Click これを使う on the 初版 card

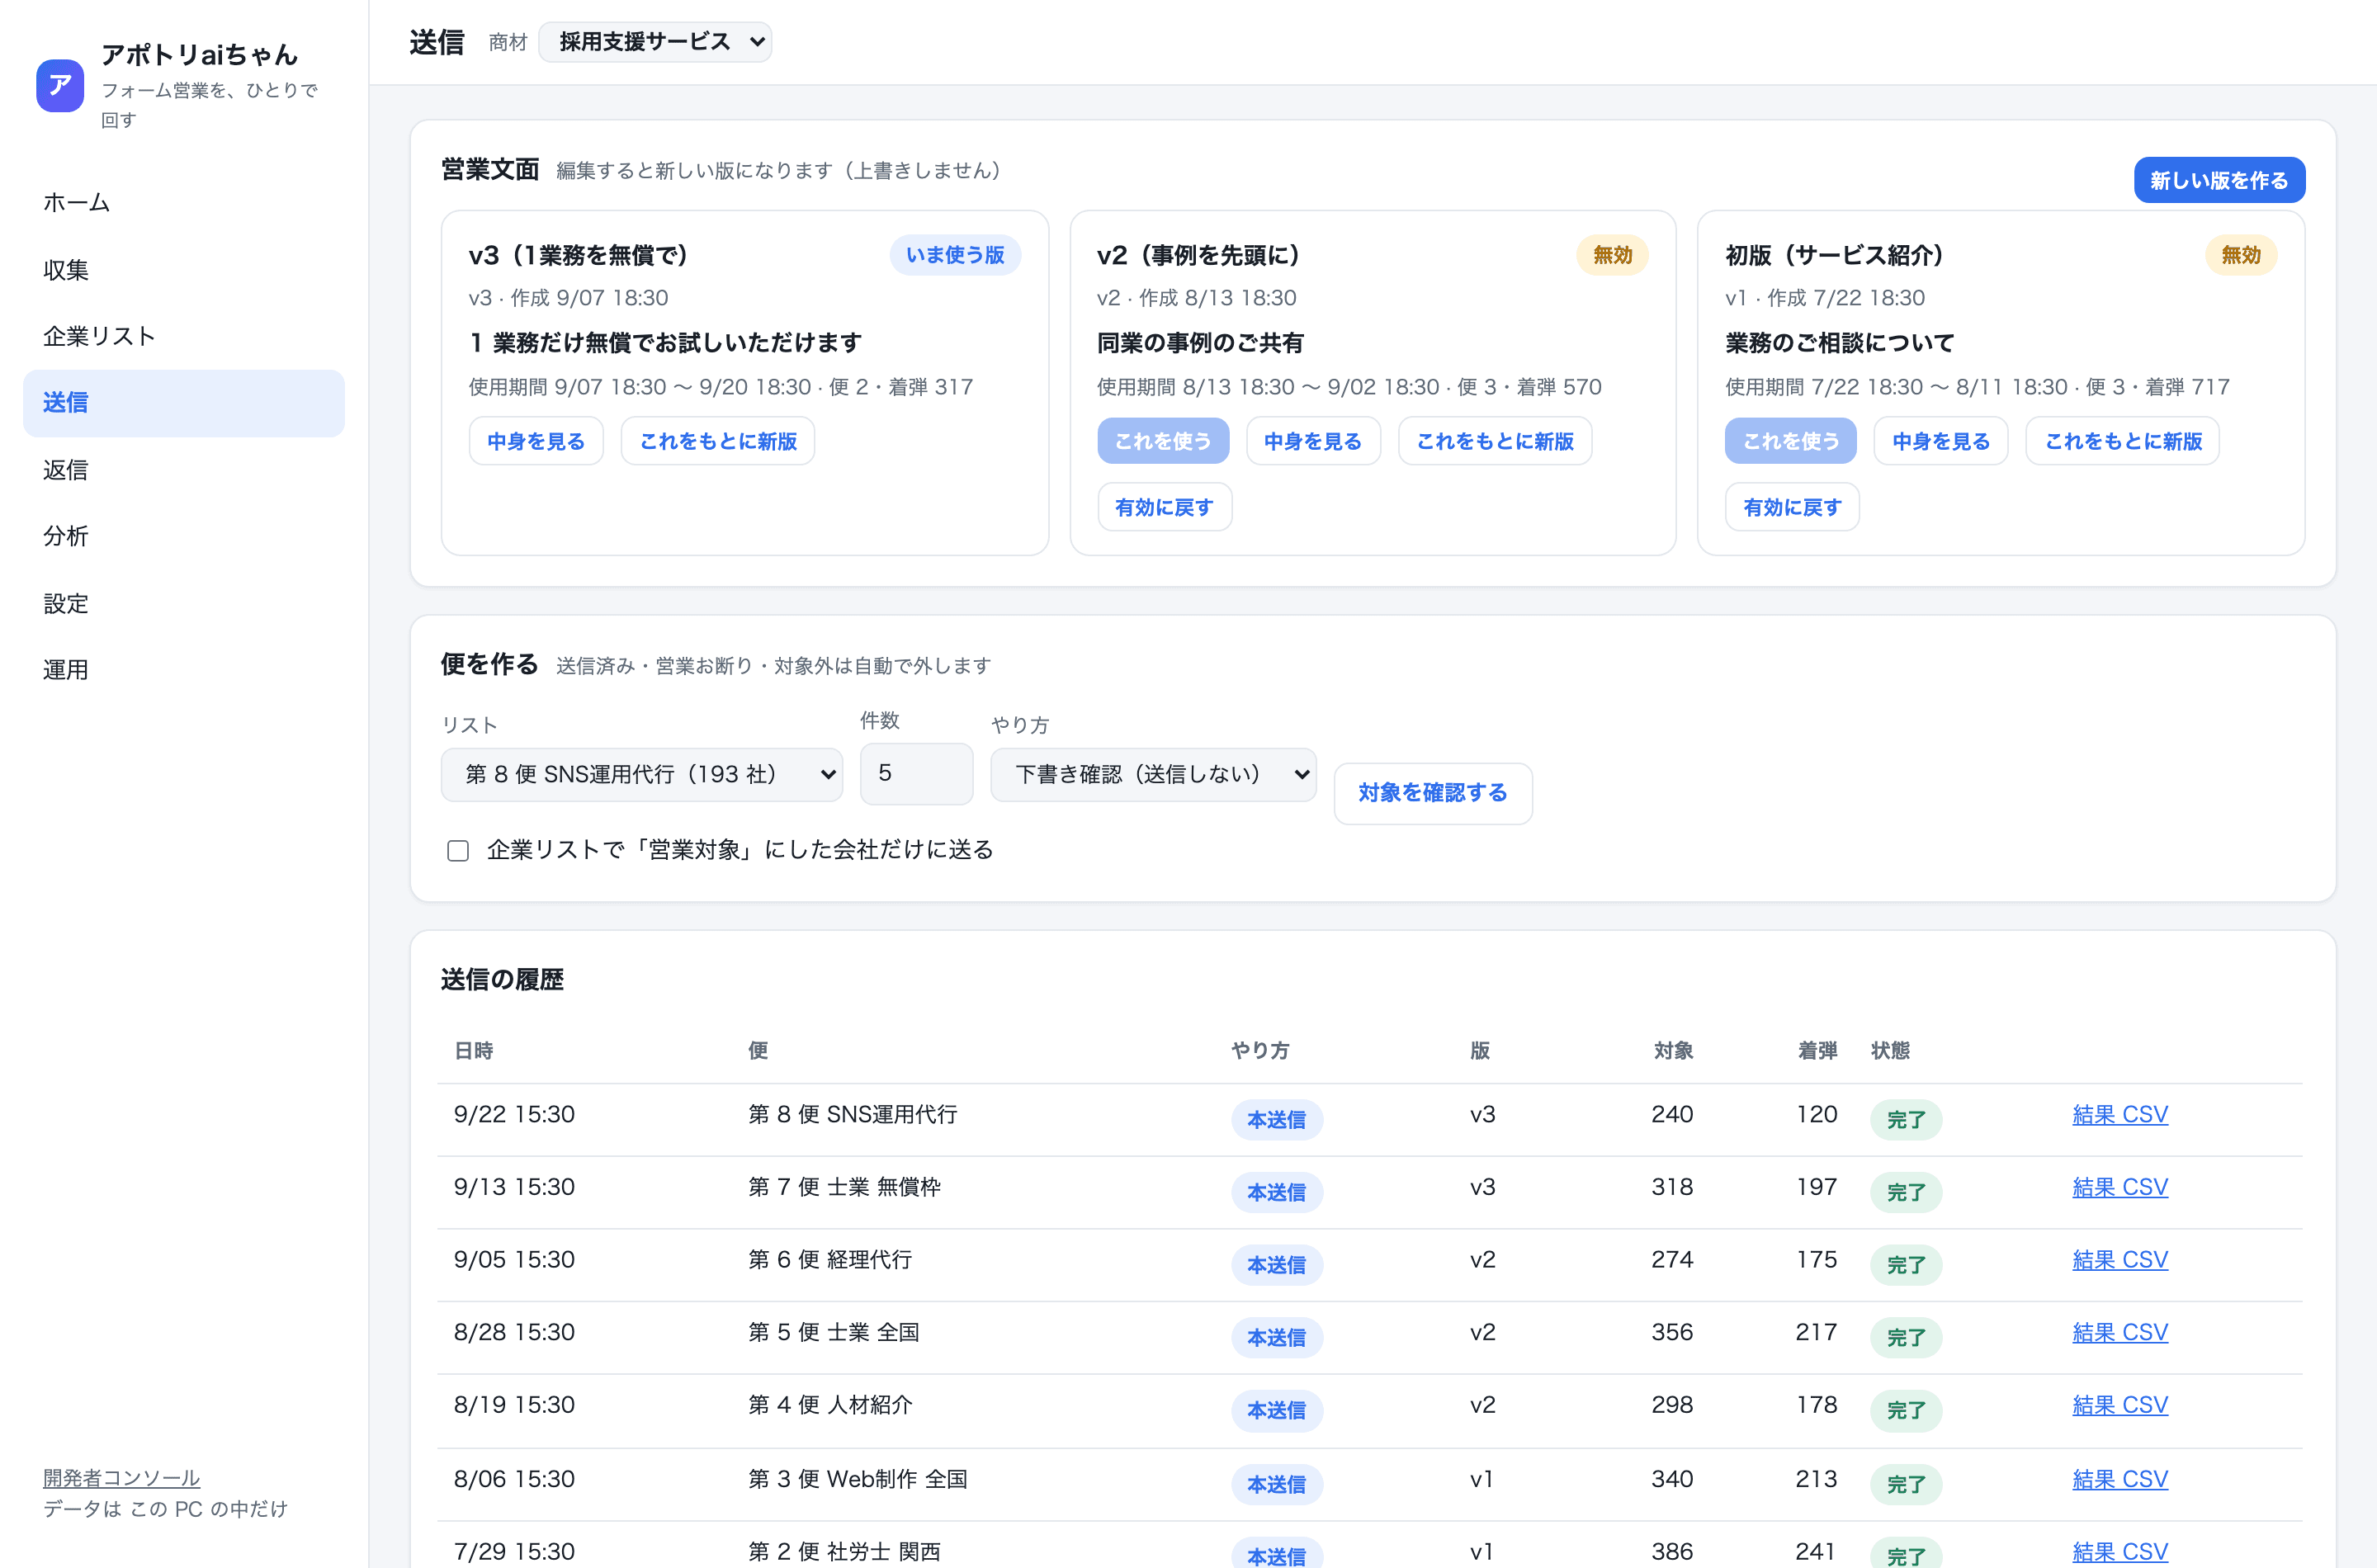click(x=1791, y=441)
